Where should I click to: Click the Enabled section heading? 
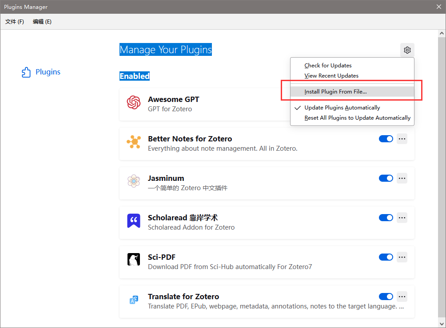tap(135, 76)
